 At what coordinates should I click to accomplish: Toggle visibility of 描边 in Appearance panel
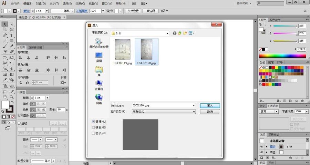pyautogui.click(x=262, y=147)
